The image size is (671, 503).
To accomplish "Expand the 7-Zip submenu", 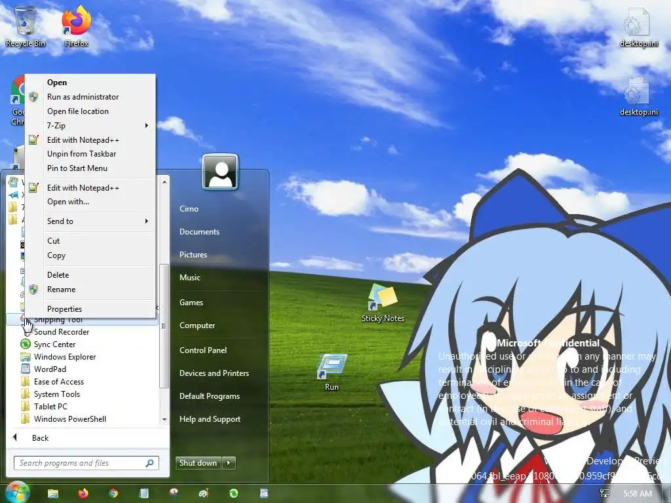I will coord(90,125).
